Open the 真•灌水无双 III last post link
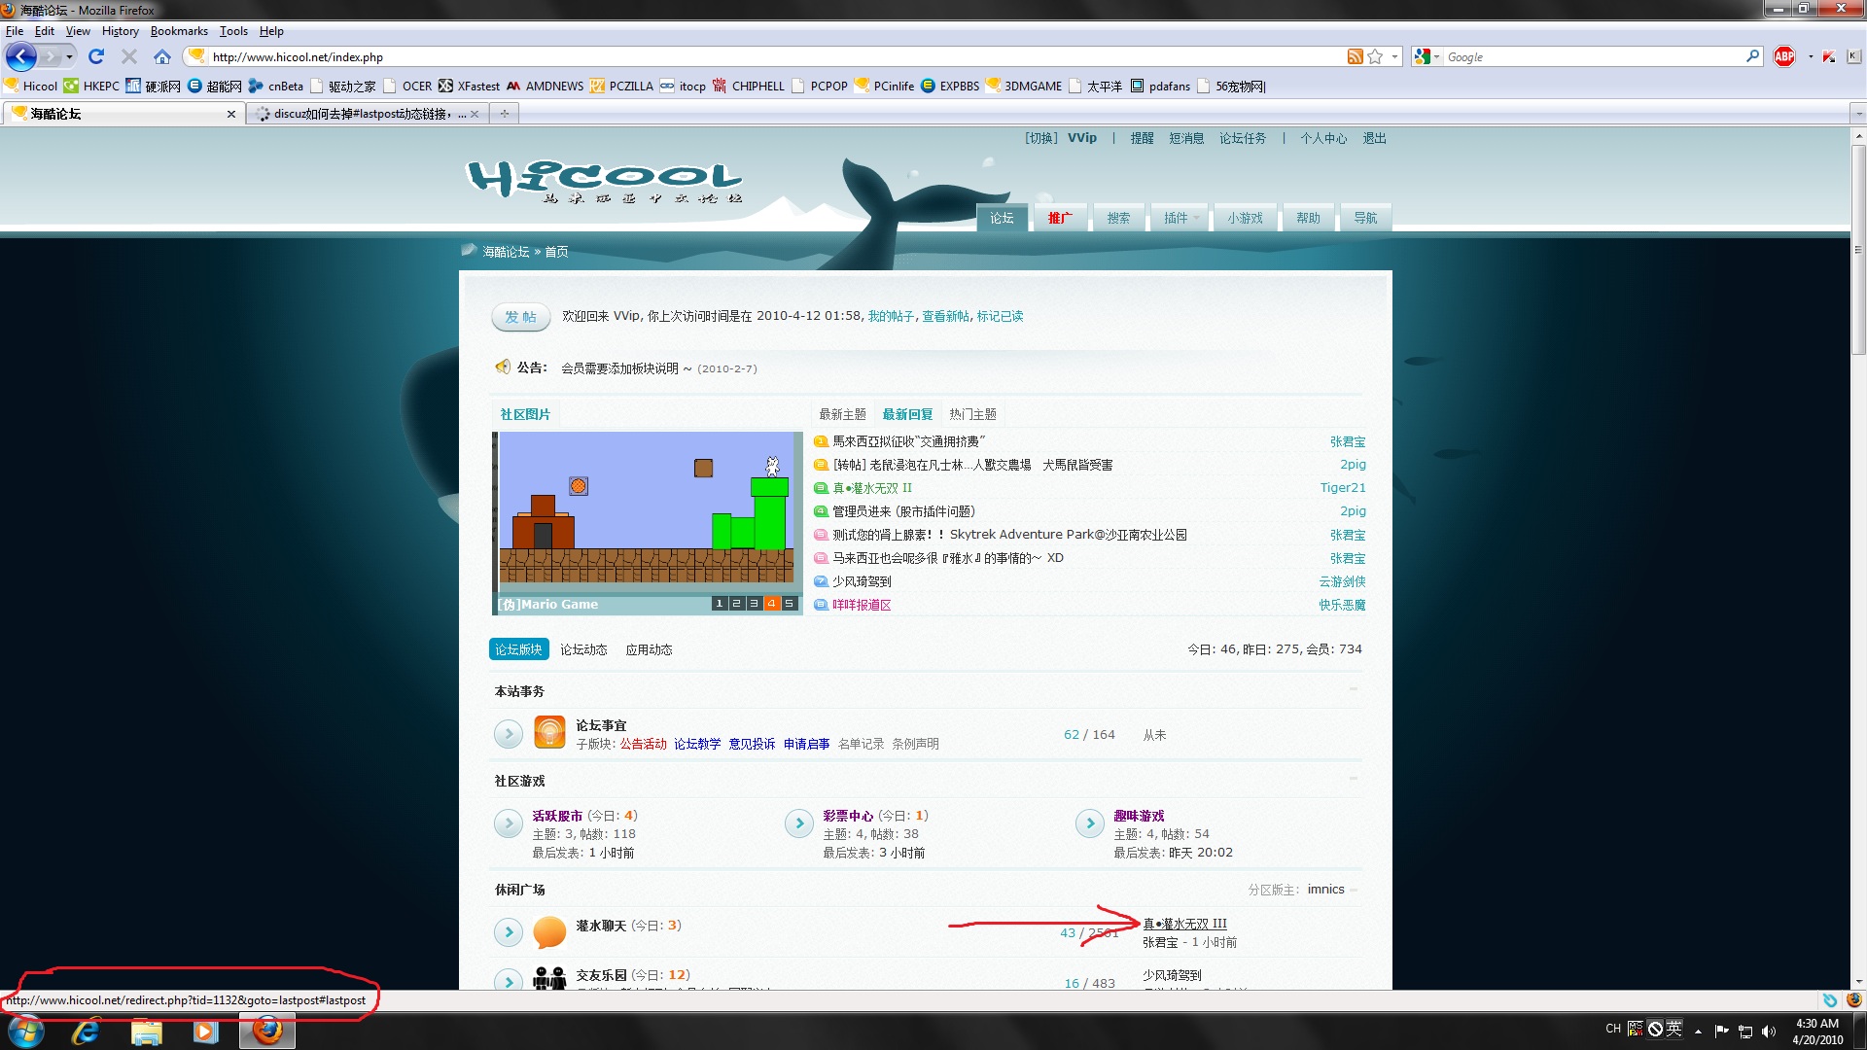 click(1184, 924)
